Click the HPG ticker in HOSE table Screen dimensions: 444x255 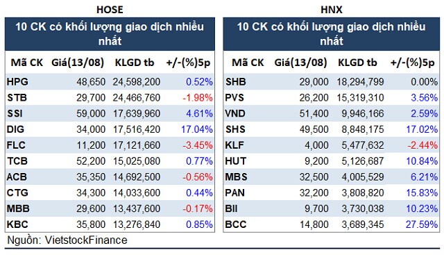tap(17, 82)
